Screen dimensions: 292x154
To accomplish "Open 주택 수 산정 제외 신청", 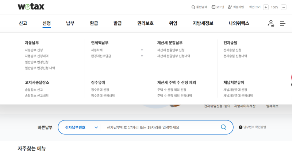I will [172, 90].
